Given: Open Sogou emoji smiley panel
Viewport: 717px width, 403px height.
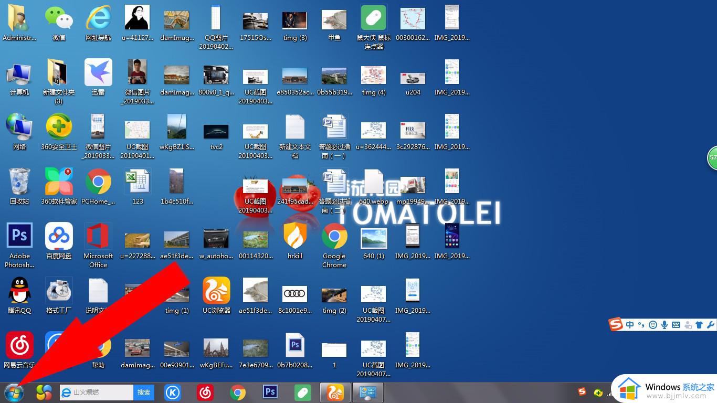Looking at the screenshot, I should [653, 325].
